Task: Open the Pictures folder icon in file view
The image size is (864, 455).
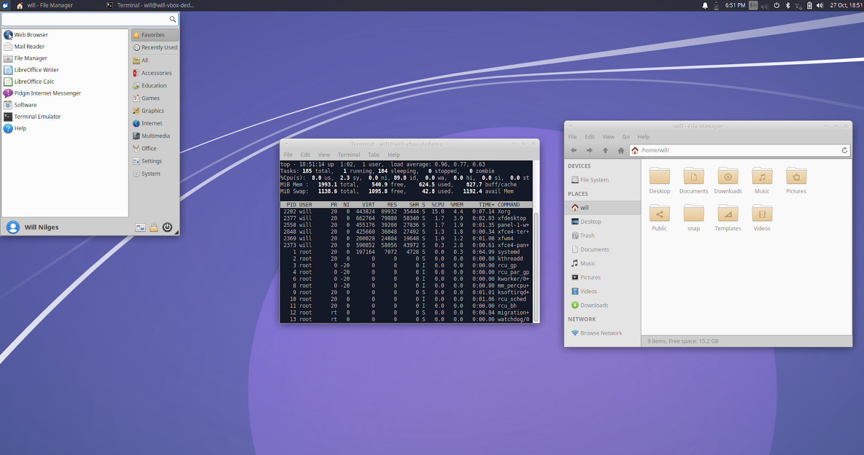Action: click(796, 176)
